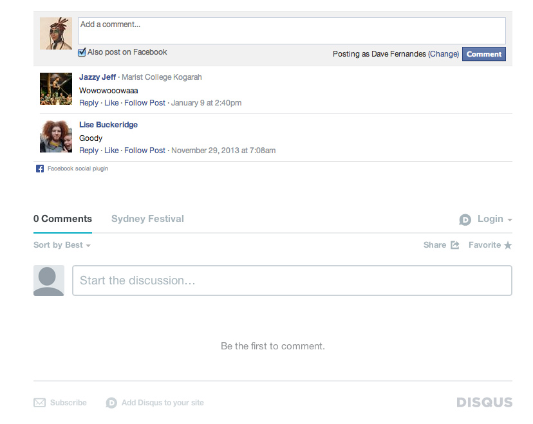Toggle the Also post on Facebook checkbox
The width and height of the screenshot is (533, 424).
pyautogui.click(x=82, y=53)
